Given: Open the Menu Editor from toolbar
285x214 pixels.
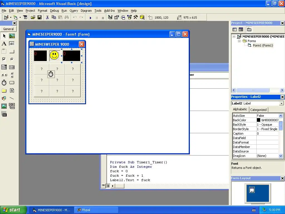Looking at the screenshot, I should (25, 17).
